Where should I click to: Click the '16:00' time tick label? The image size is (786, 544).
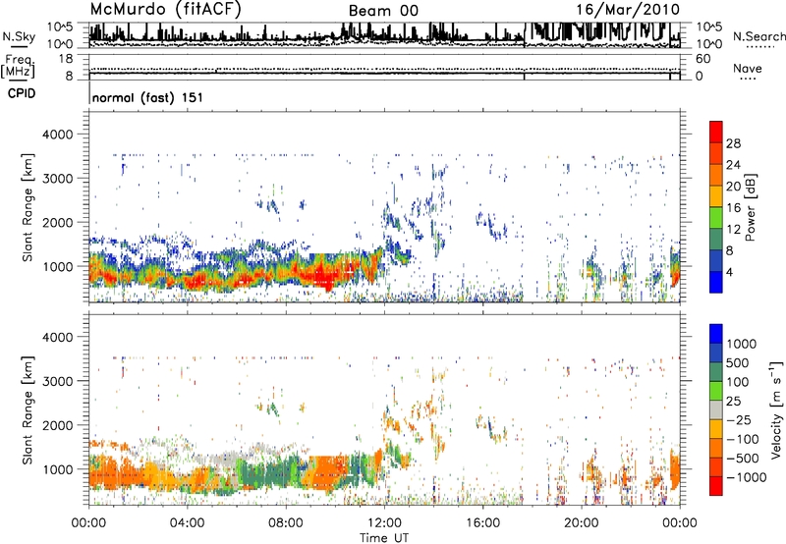[x=482, y=523]
